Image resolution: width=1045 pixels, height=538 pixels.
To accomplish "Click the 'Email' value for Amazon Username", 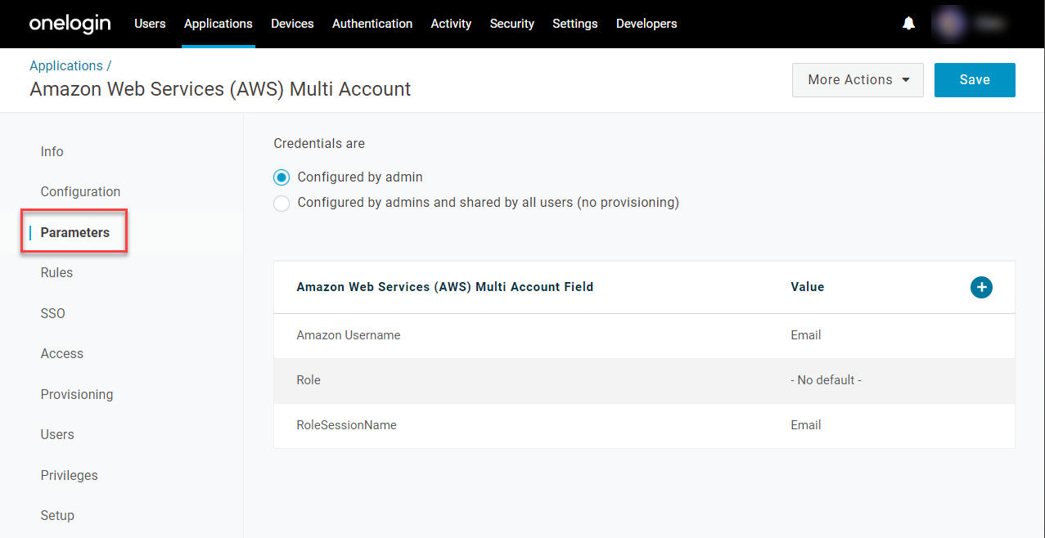I will 806,335.
